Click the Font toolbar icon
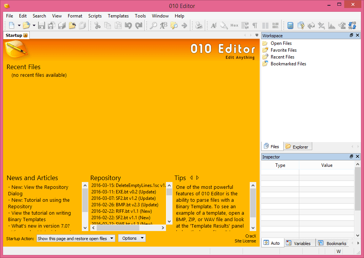 [x=214, y=25]
